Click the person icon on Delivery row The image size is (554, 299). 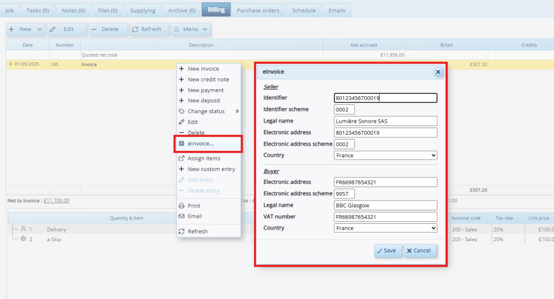pos(23,229)
